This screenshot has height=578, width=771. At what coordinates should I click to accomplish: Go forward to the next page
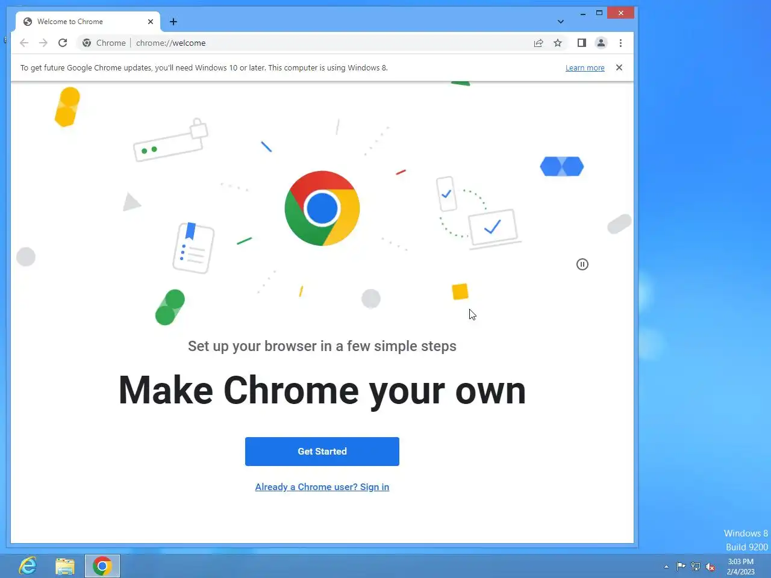tap(43, 43)
